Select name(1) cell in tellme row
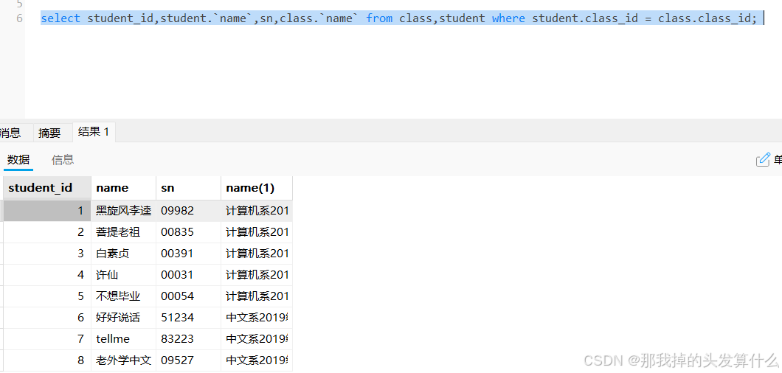 (256, 339)
